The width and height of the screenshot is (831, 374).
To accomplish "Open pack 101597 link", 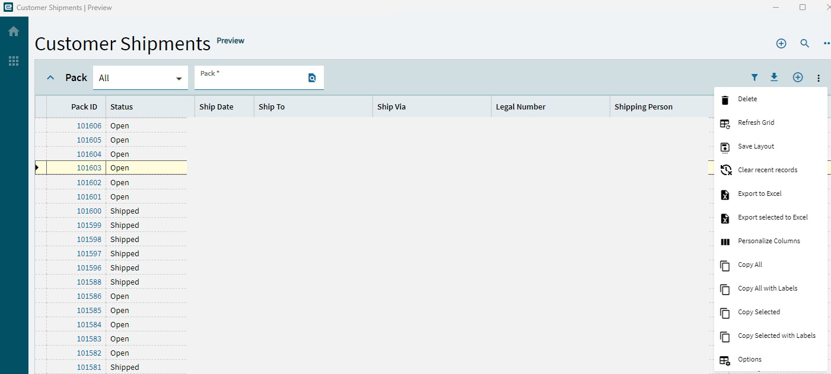I will click(x=89, y=253).
